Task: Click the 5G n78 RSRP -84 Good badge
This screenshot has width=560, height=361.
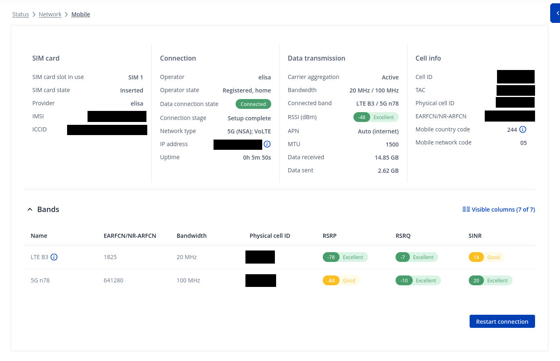Action: tap(341, 280)
